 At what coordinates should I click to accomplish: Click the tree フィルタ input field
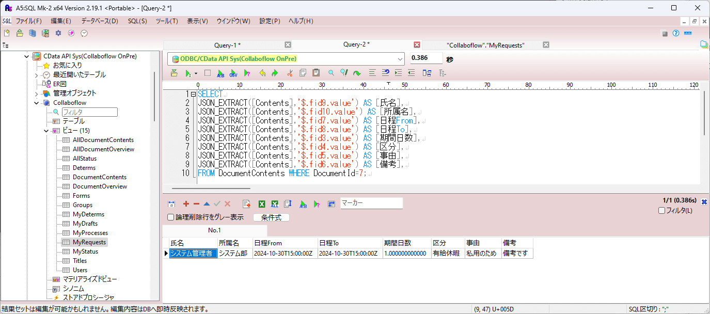(90, 112)
